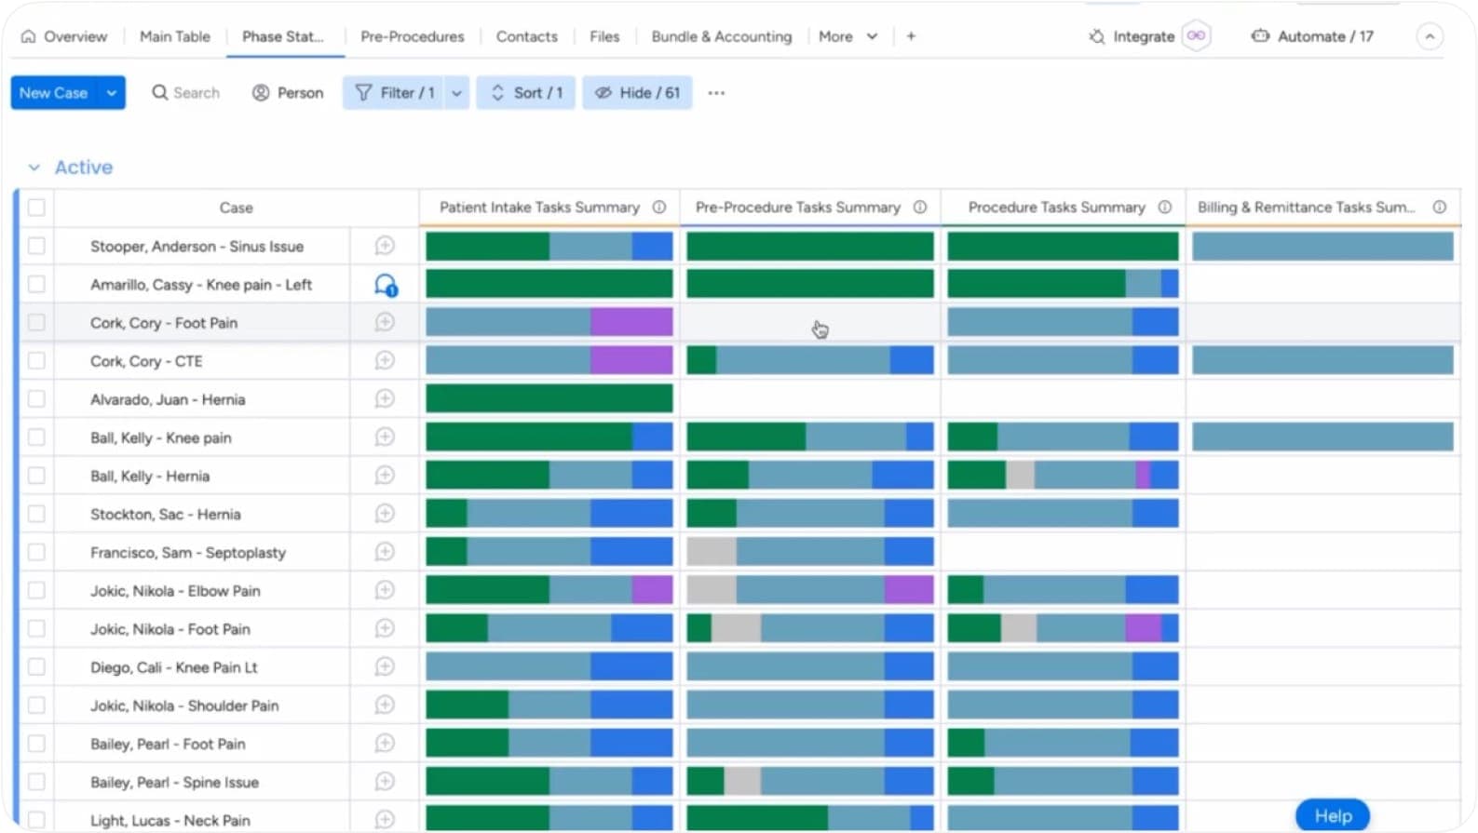
Task: Check the Alvarado, Juan - Hernia row
Action: (36, 398)
